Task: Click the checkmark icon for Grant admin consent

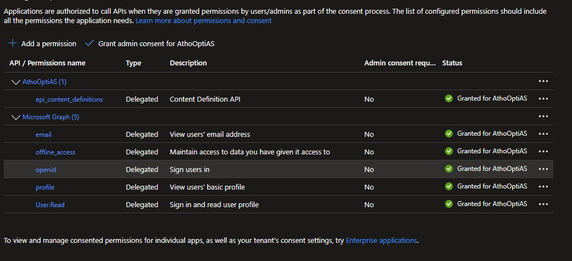Action: (x=90, y=43)
